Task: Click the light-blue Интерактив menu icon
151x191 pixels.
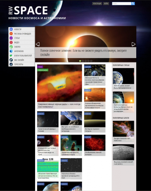Action: coord(11,51)
